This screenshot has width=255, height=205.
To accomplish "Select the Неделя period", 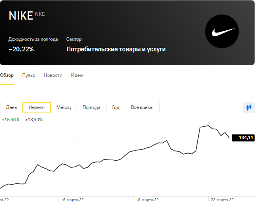I will tap(37, 107).
